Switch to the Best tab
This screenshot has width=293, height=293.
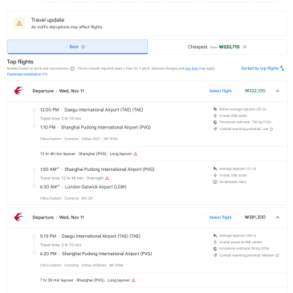(77, 47)
